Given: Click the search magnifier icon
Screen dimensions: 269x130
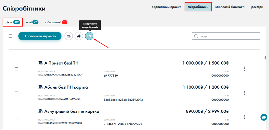Looking at the screenshot, I should click(x=196, y=36).
